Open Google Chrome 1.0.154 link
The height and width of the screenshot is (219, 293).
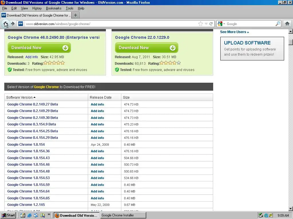(26, 145)
